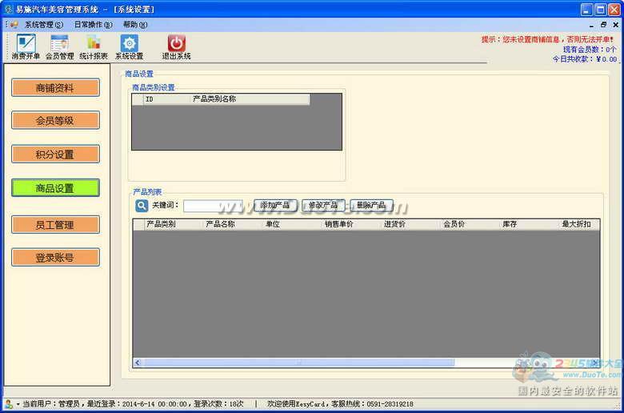The height and width of the screenshot is (413, 624).
Task: Select 商铺资料 in the sidebar
Action: click(55, 88)
